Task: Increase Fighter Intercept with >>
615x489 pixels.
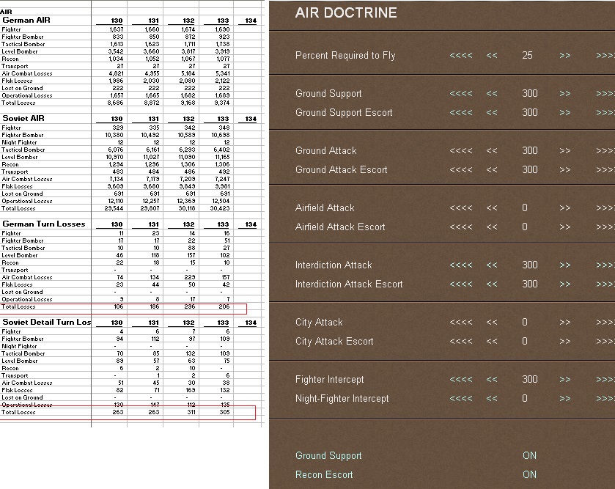Action: (x=565, y=380)
